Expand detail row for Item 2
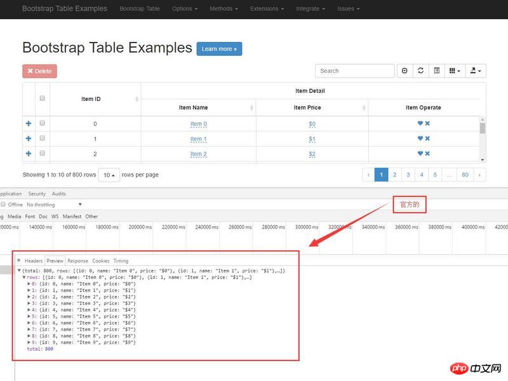 tap(29, 154)
